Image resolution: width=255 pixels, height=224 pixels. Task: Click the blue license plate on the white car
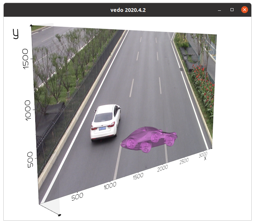(102, 128)
